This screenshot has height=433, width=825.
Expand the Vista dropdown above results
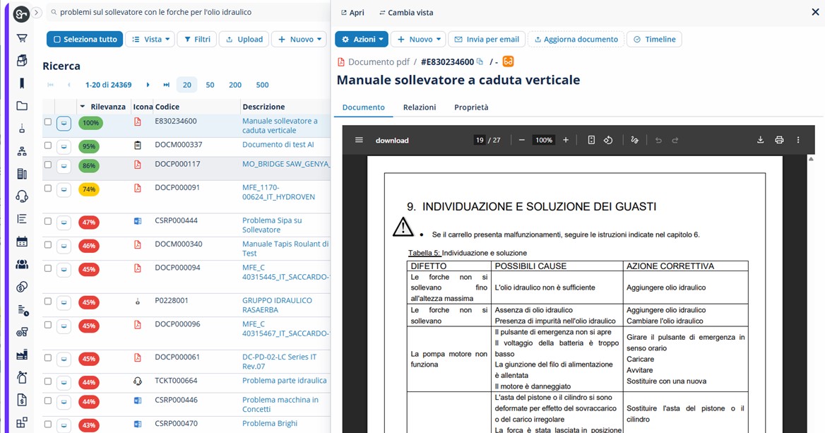point(151,39)
